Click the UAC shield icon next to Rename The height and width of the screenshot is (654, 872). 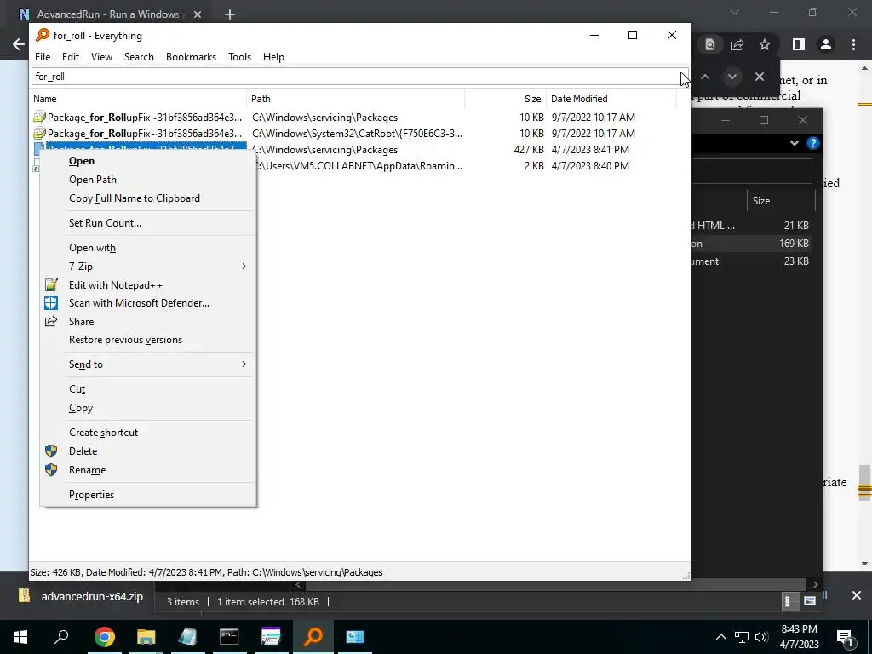point(51,470)
